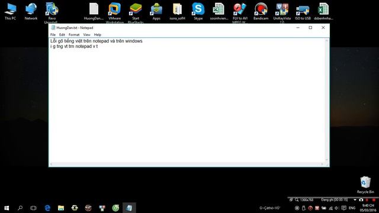Select the Skype desktop icon
The image size is (379, 213).
(198, 11)
